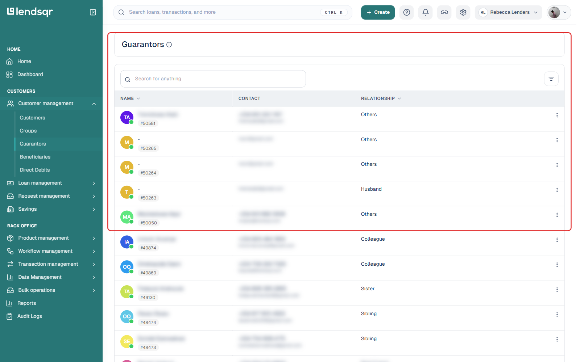Open row actions for guarantor #50050

[x=557, y=215]
